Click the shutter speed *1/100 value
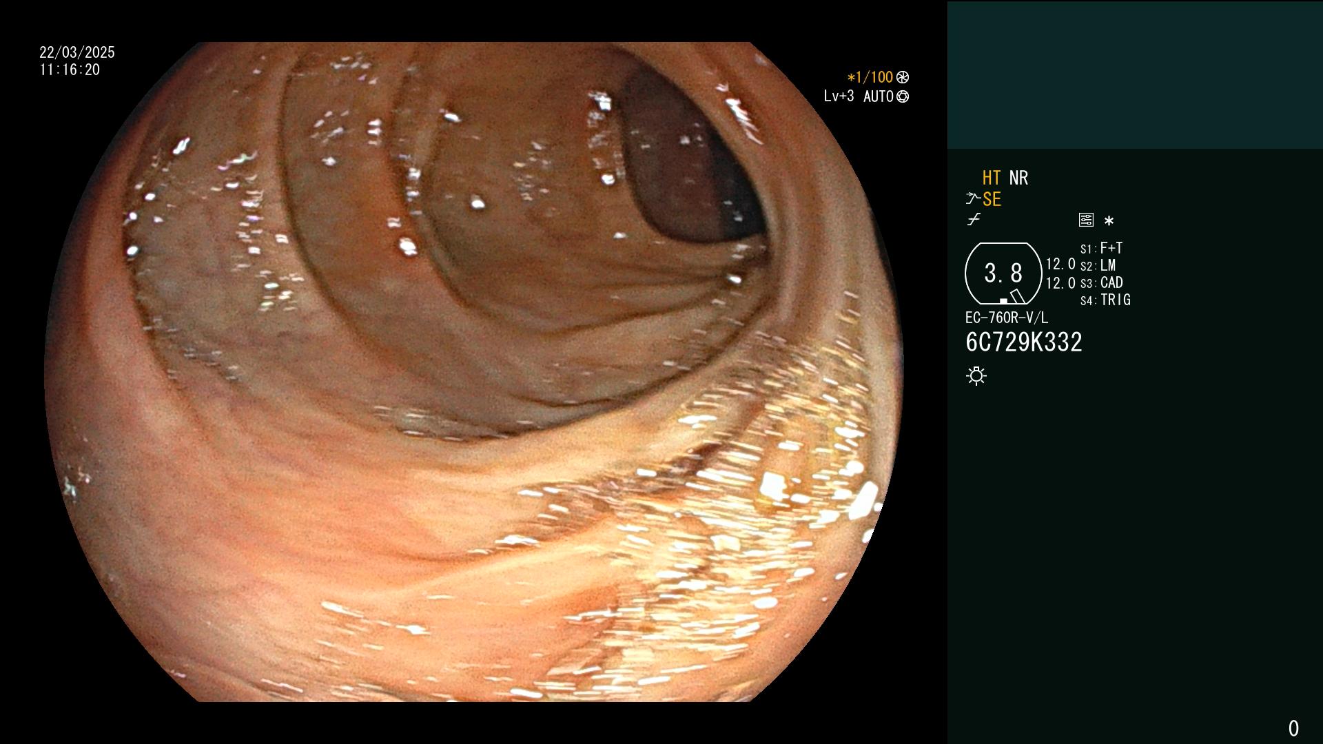 coord(870,77)
